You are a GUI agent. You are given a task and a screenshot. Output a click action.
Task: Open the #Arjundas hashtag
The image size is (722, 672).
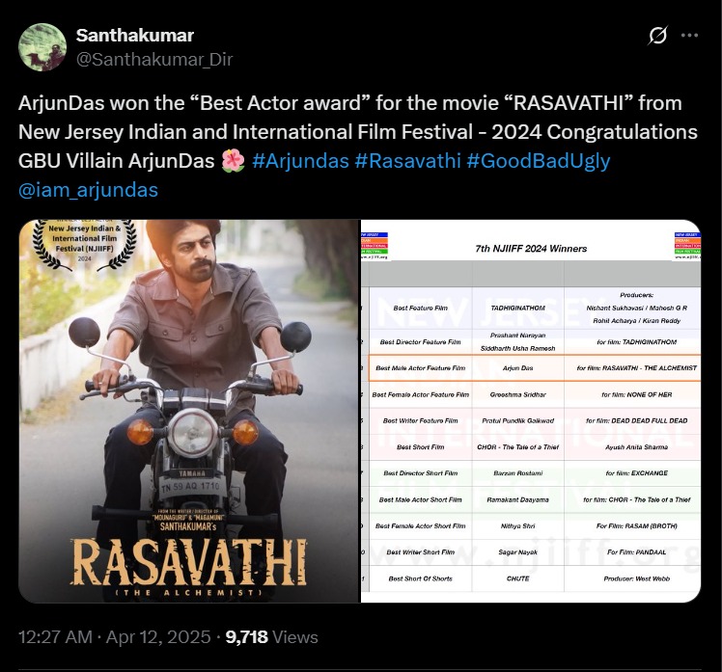pyautogui.click(x=301, y=161)
